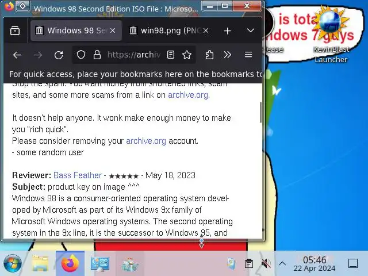The image size is (368, 276).
Task: Open the Firefox View button
Action: click(x=15, y=30)
